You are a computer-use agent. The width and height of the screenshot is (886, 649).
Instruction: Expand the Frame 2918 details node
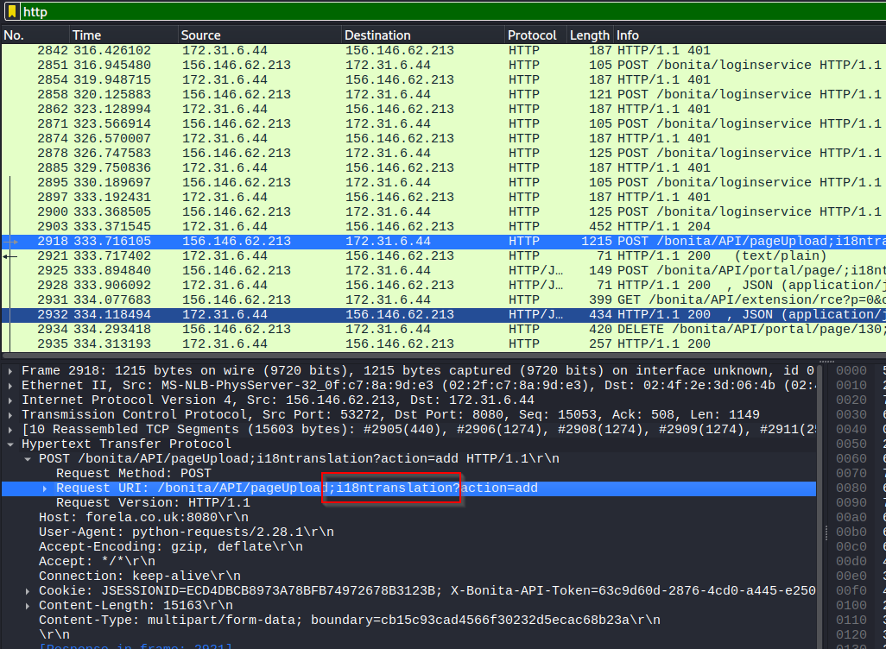tap(10, 371)
